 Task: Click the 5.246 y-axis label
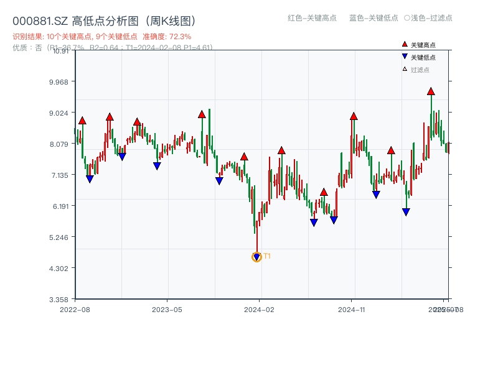(x=59, y=237)
